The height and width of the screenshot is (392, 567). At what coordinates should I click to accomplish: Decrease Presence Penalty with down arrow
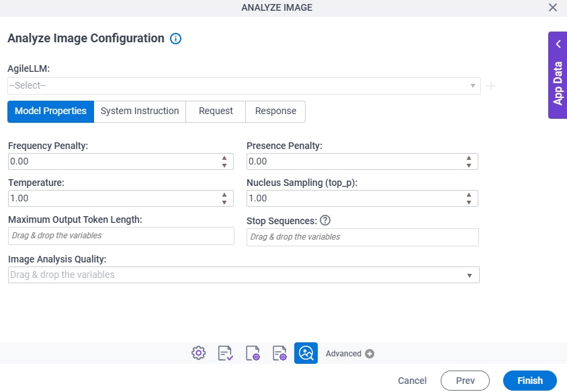(x=469, y=166)
